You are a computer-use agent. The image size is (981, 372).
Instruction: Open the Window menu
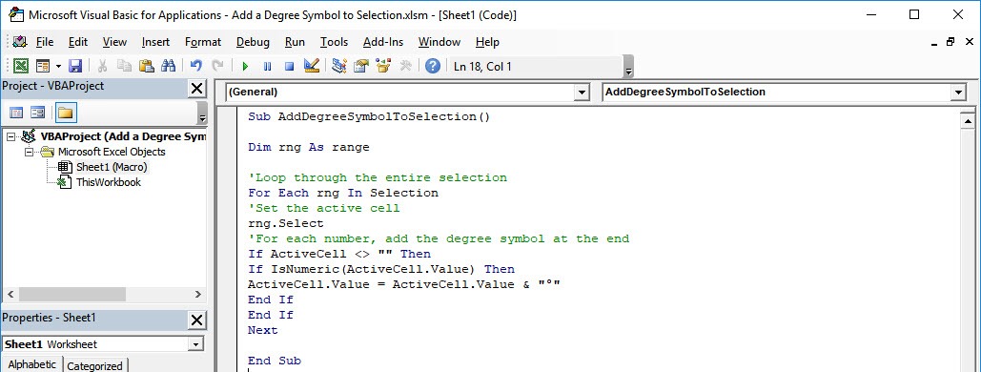tap(439, 42)
